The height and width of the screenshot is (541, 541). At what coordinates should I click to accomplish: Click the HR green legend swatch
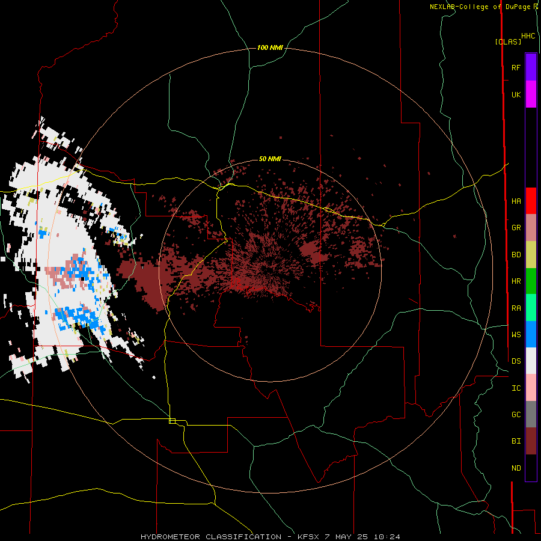(x=531, y=281)
